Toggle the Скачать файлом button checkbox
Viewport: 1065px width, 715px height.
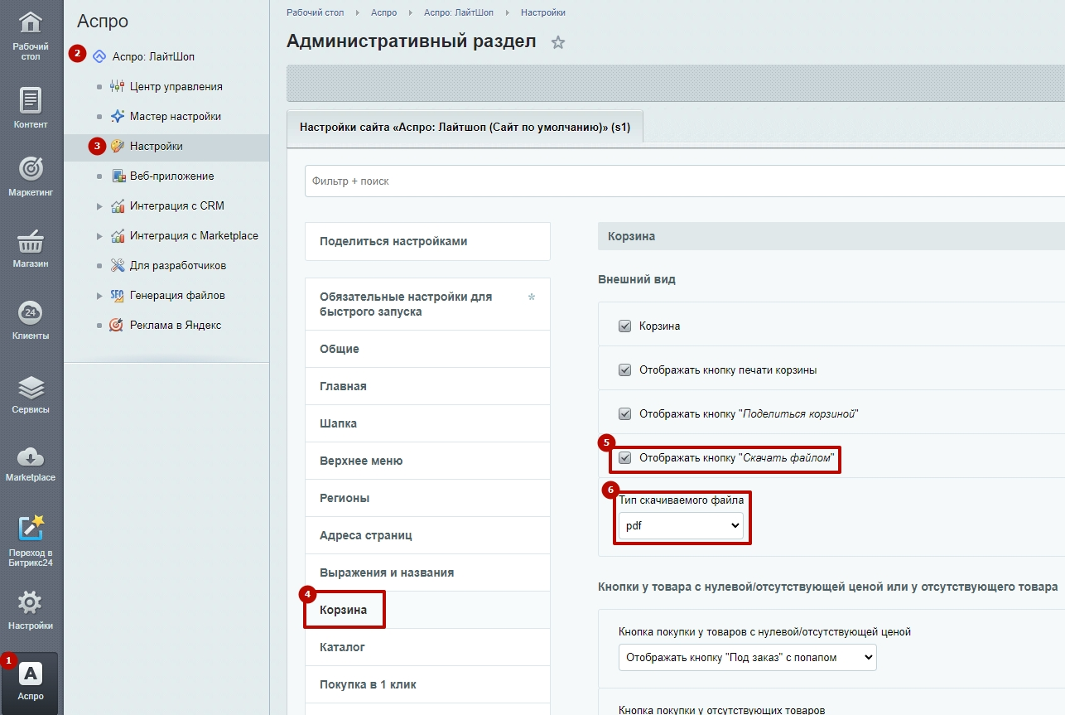[625, 457]
